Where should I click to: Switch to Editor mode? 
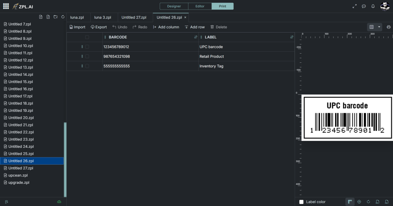point(200,6)
